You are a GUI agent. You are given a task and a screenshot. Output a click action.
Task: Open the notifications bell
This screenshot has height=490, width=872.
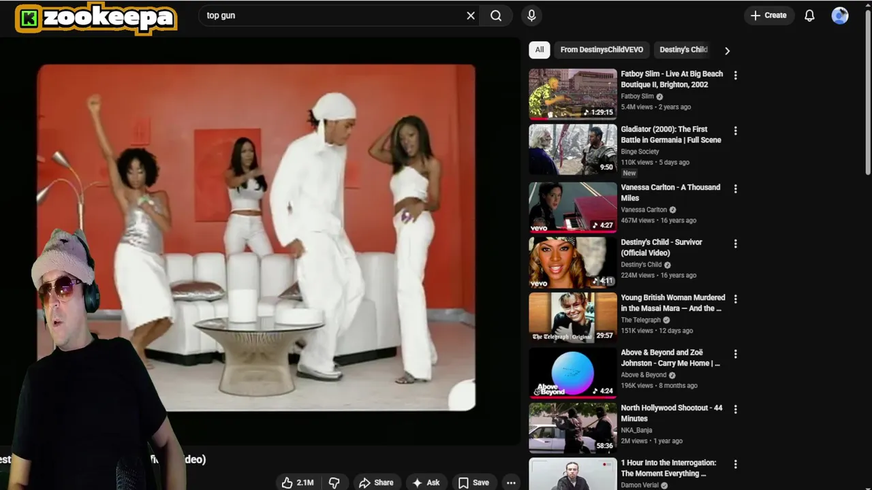point(809,16)
